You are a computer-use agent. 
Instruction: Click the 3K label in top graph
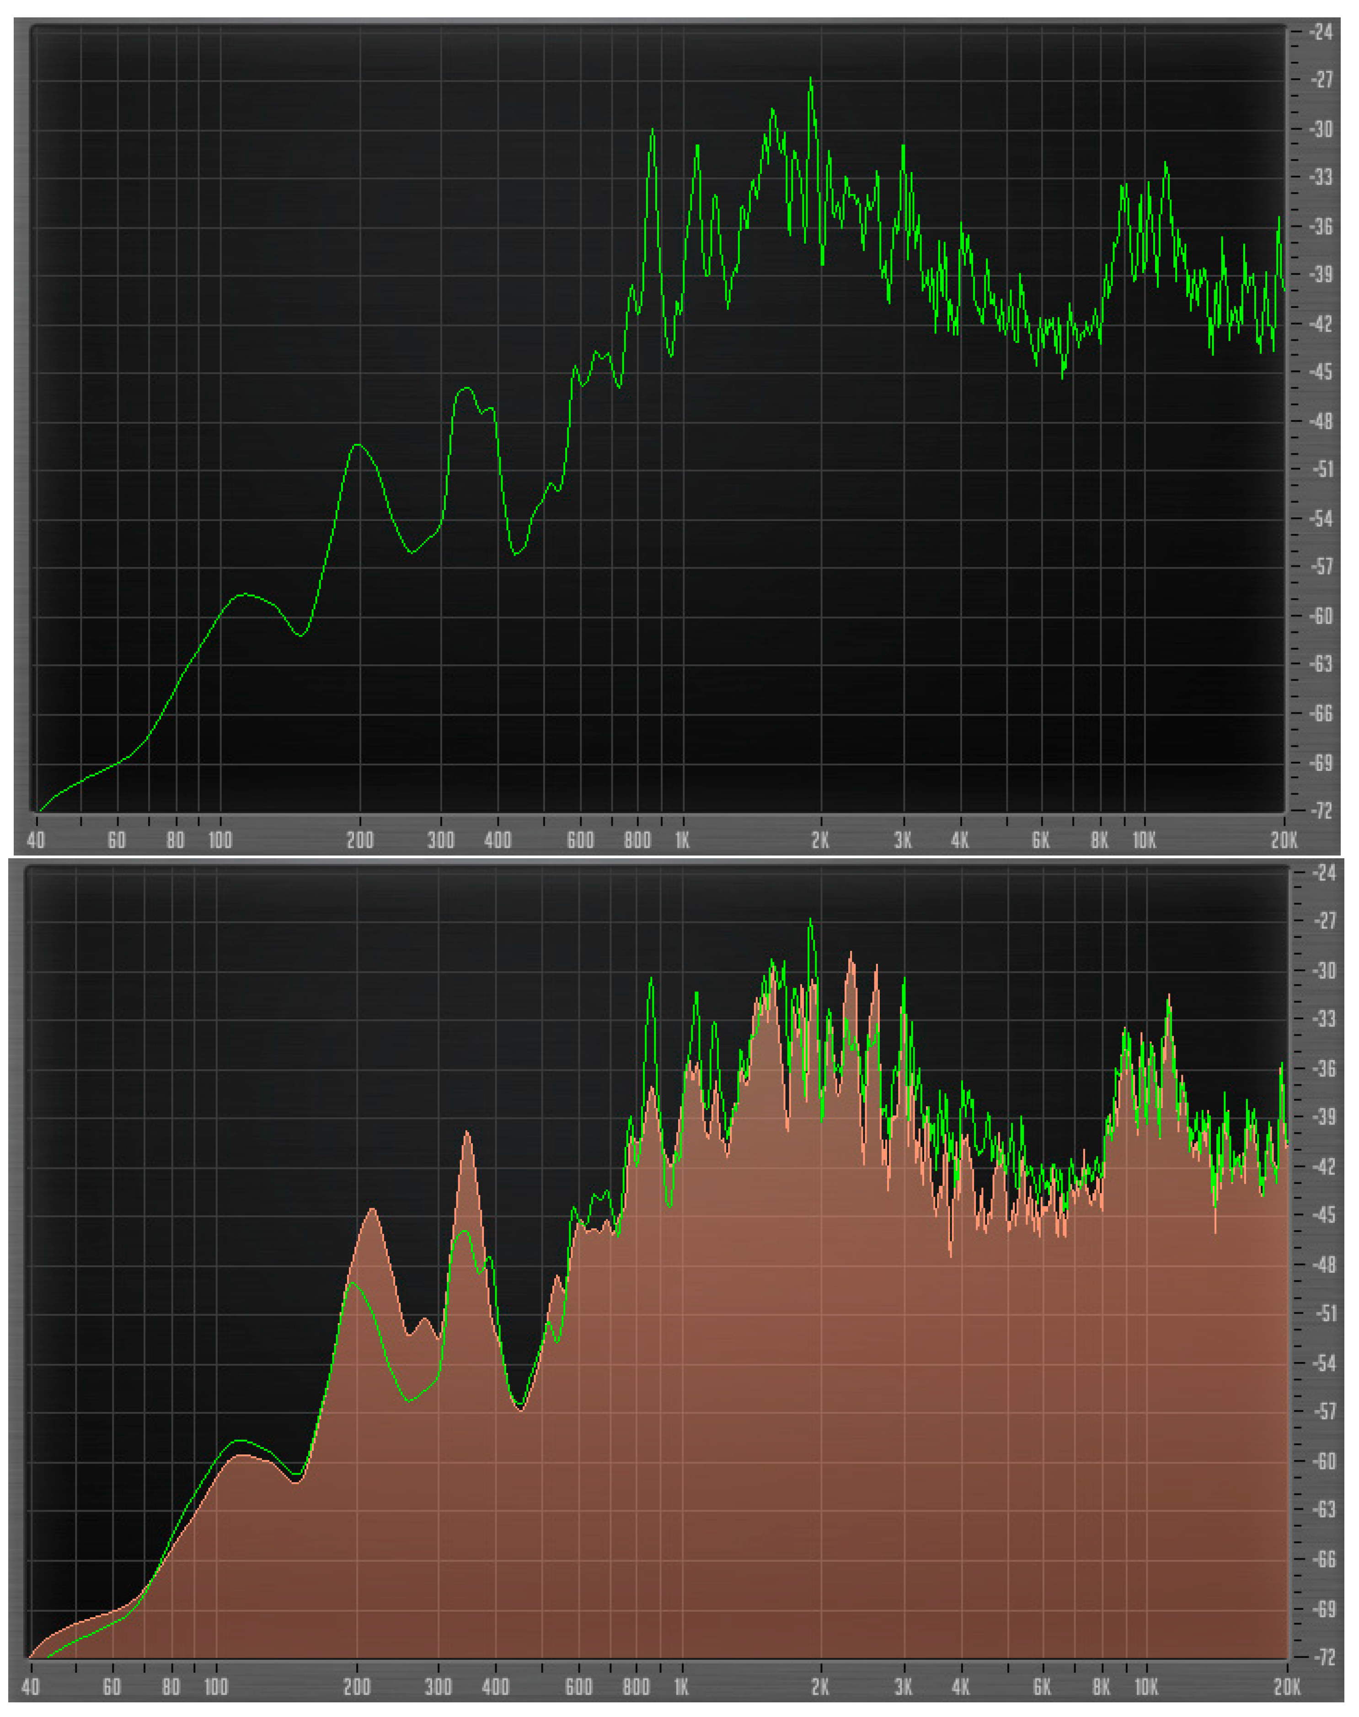902,840
